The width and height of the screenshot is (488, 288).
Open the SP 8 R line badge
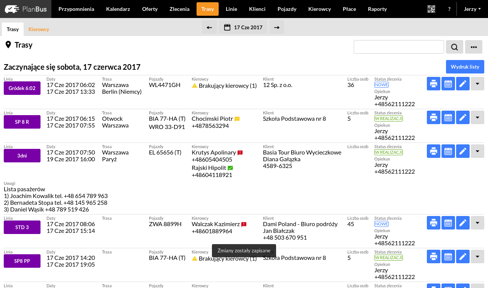(22, 122)
